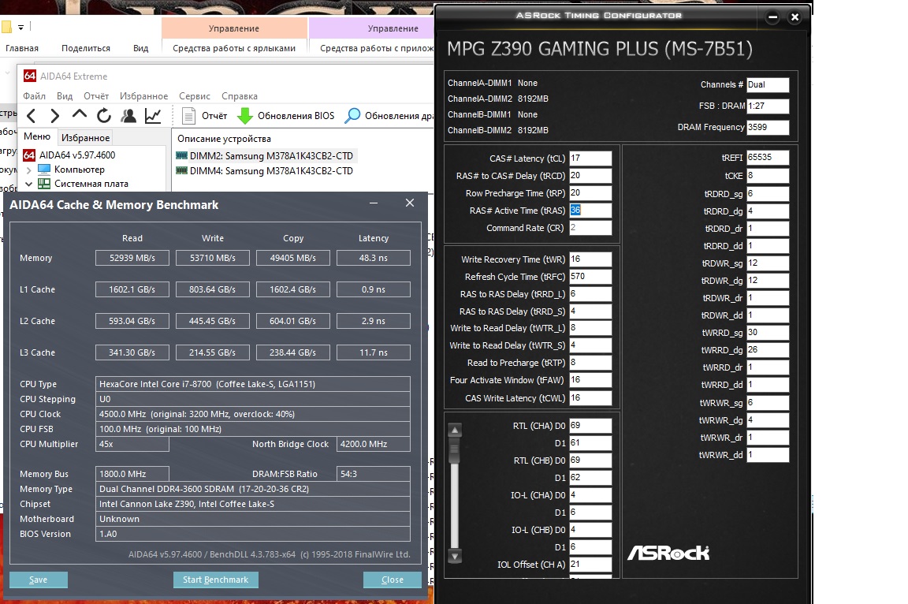This screenshot has width=908, height=604.
Task: Click the highlighted tRAS value field
Action: click(x=590, y=211)
